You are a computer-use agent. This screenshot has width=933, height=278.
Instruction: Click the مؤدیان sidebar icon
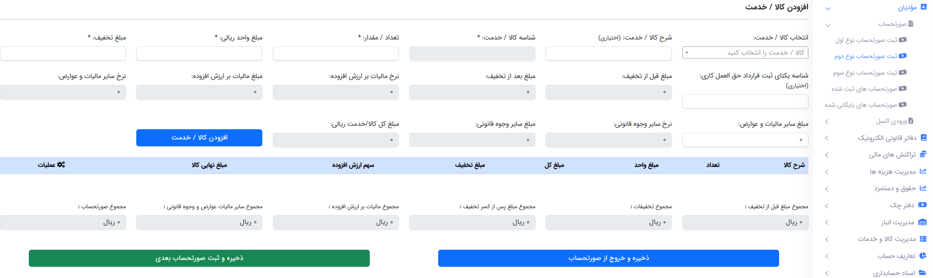[923, 7]
